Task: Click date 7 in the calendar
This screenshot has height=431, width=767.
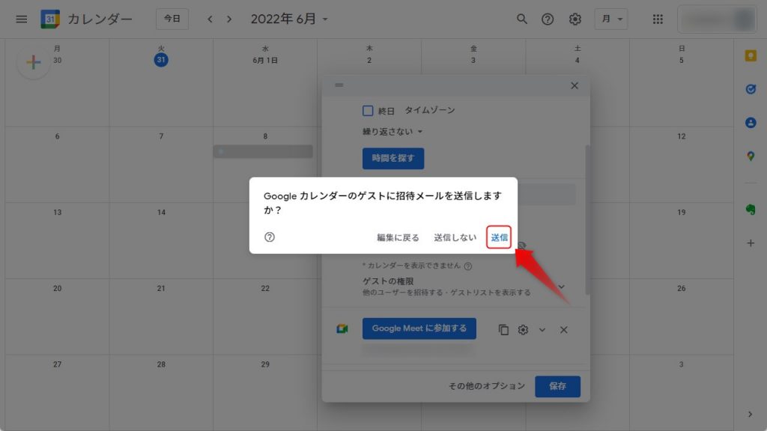Action: pyautogui.click(x=161, y=136)
